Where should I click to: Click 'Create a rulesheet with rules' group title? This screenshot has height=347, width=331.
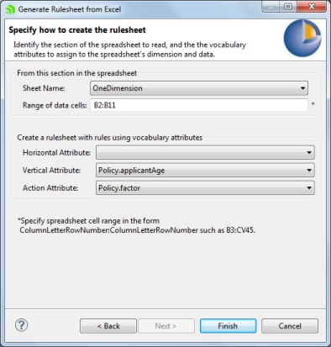click(110, 138)
